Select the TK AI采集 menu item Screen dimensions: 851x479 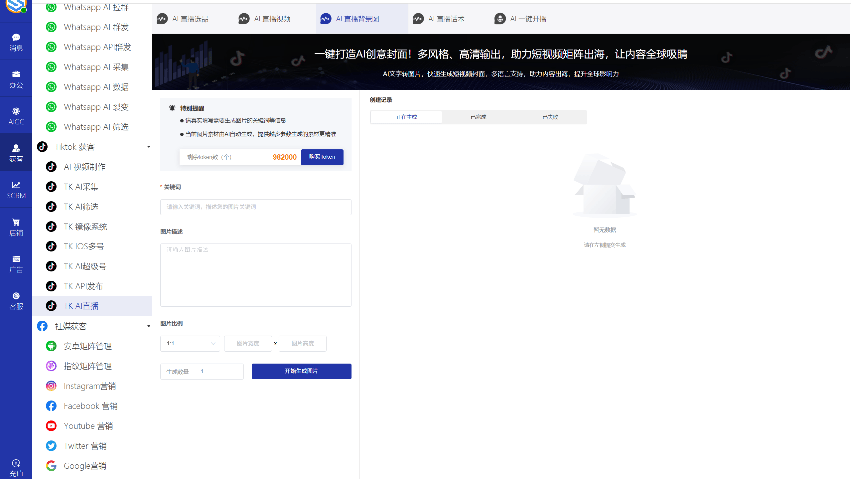tap(81, 187)
